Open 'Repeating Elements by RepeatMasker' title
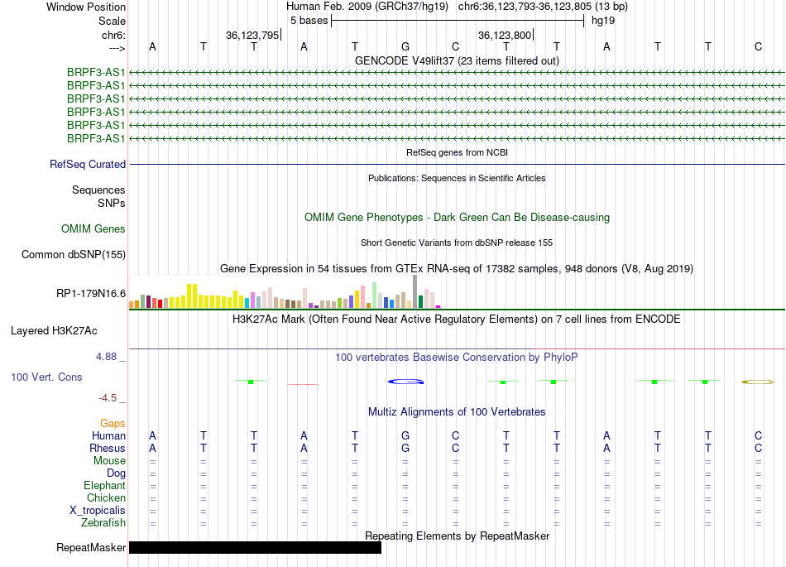Image resolution: width=786 pixels, height=567 pixels. [x=457, y=536]
